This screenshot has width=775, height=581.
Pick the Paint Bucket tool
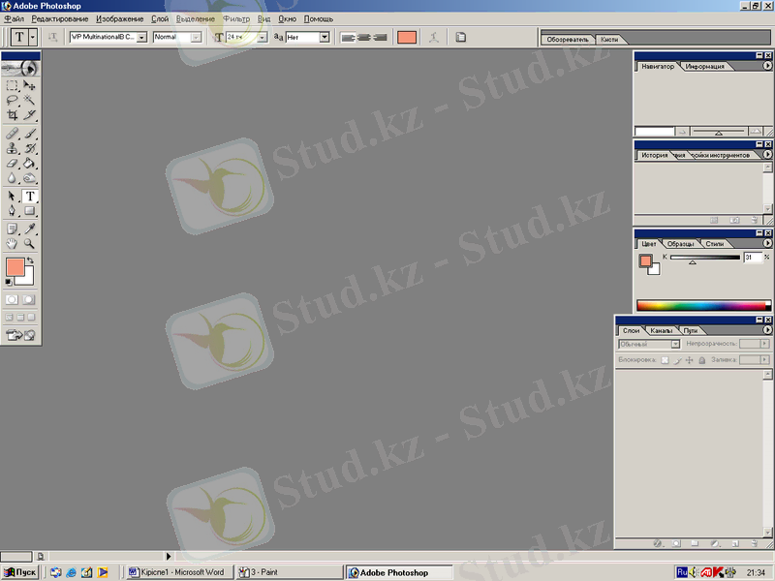29,164
